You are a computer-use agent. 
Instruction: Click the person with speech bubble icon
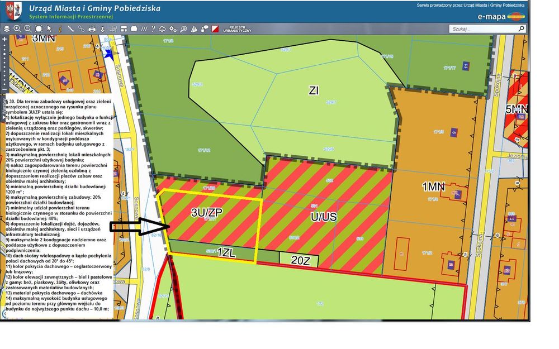click(205, 29)
